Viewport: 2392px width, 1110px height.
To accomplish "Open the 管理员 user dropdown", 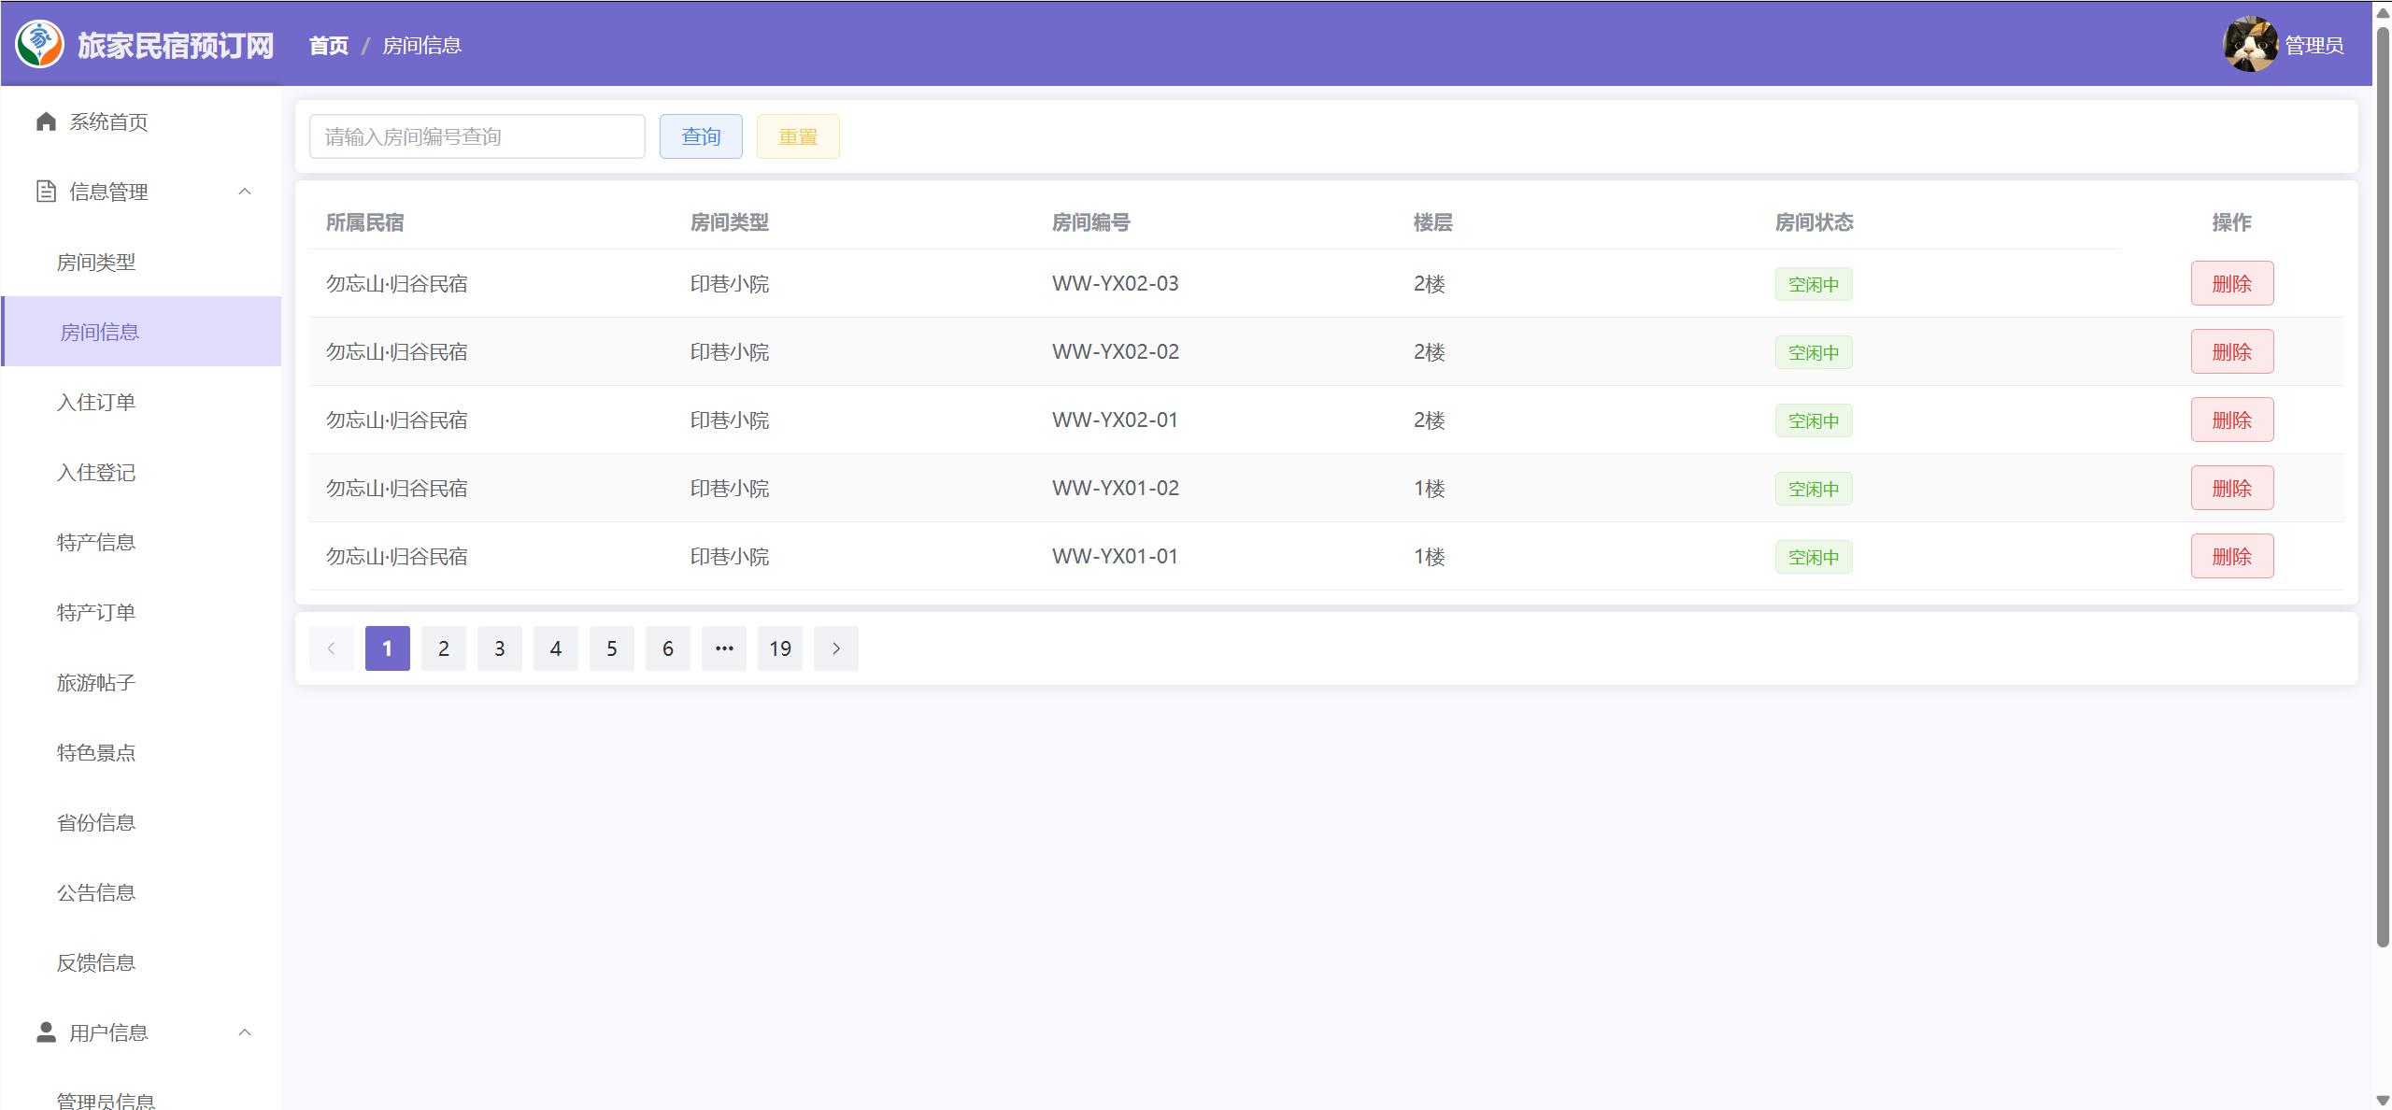I will pyautogui.click(x=2314, y=45).
